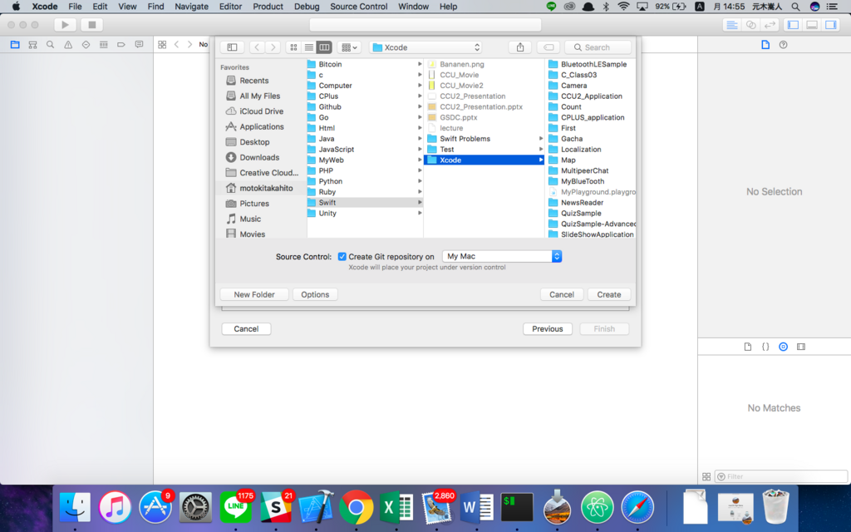Toggle the Xcode debug area visibility
851x532 pixels.
(x=812, y=25)
